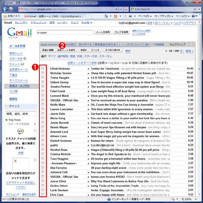
Task: Click the browser Forward arrow button
Action: pyautogui.click(x=11, y=9)
